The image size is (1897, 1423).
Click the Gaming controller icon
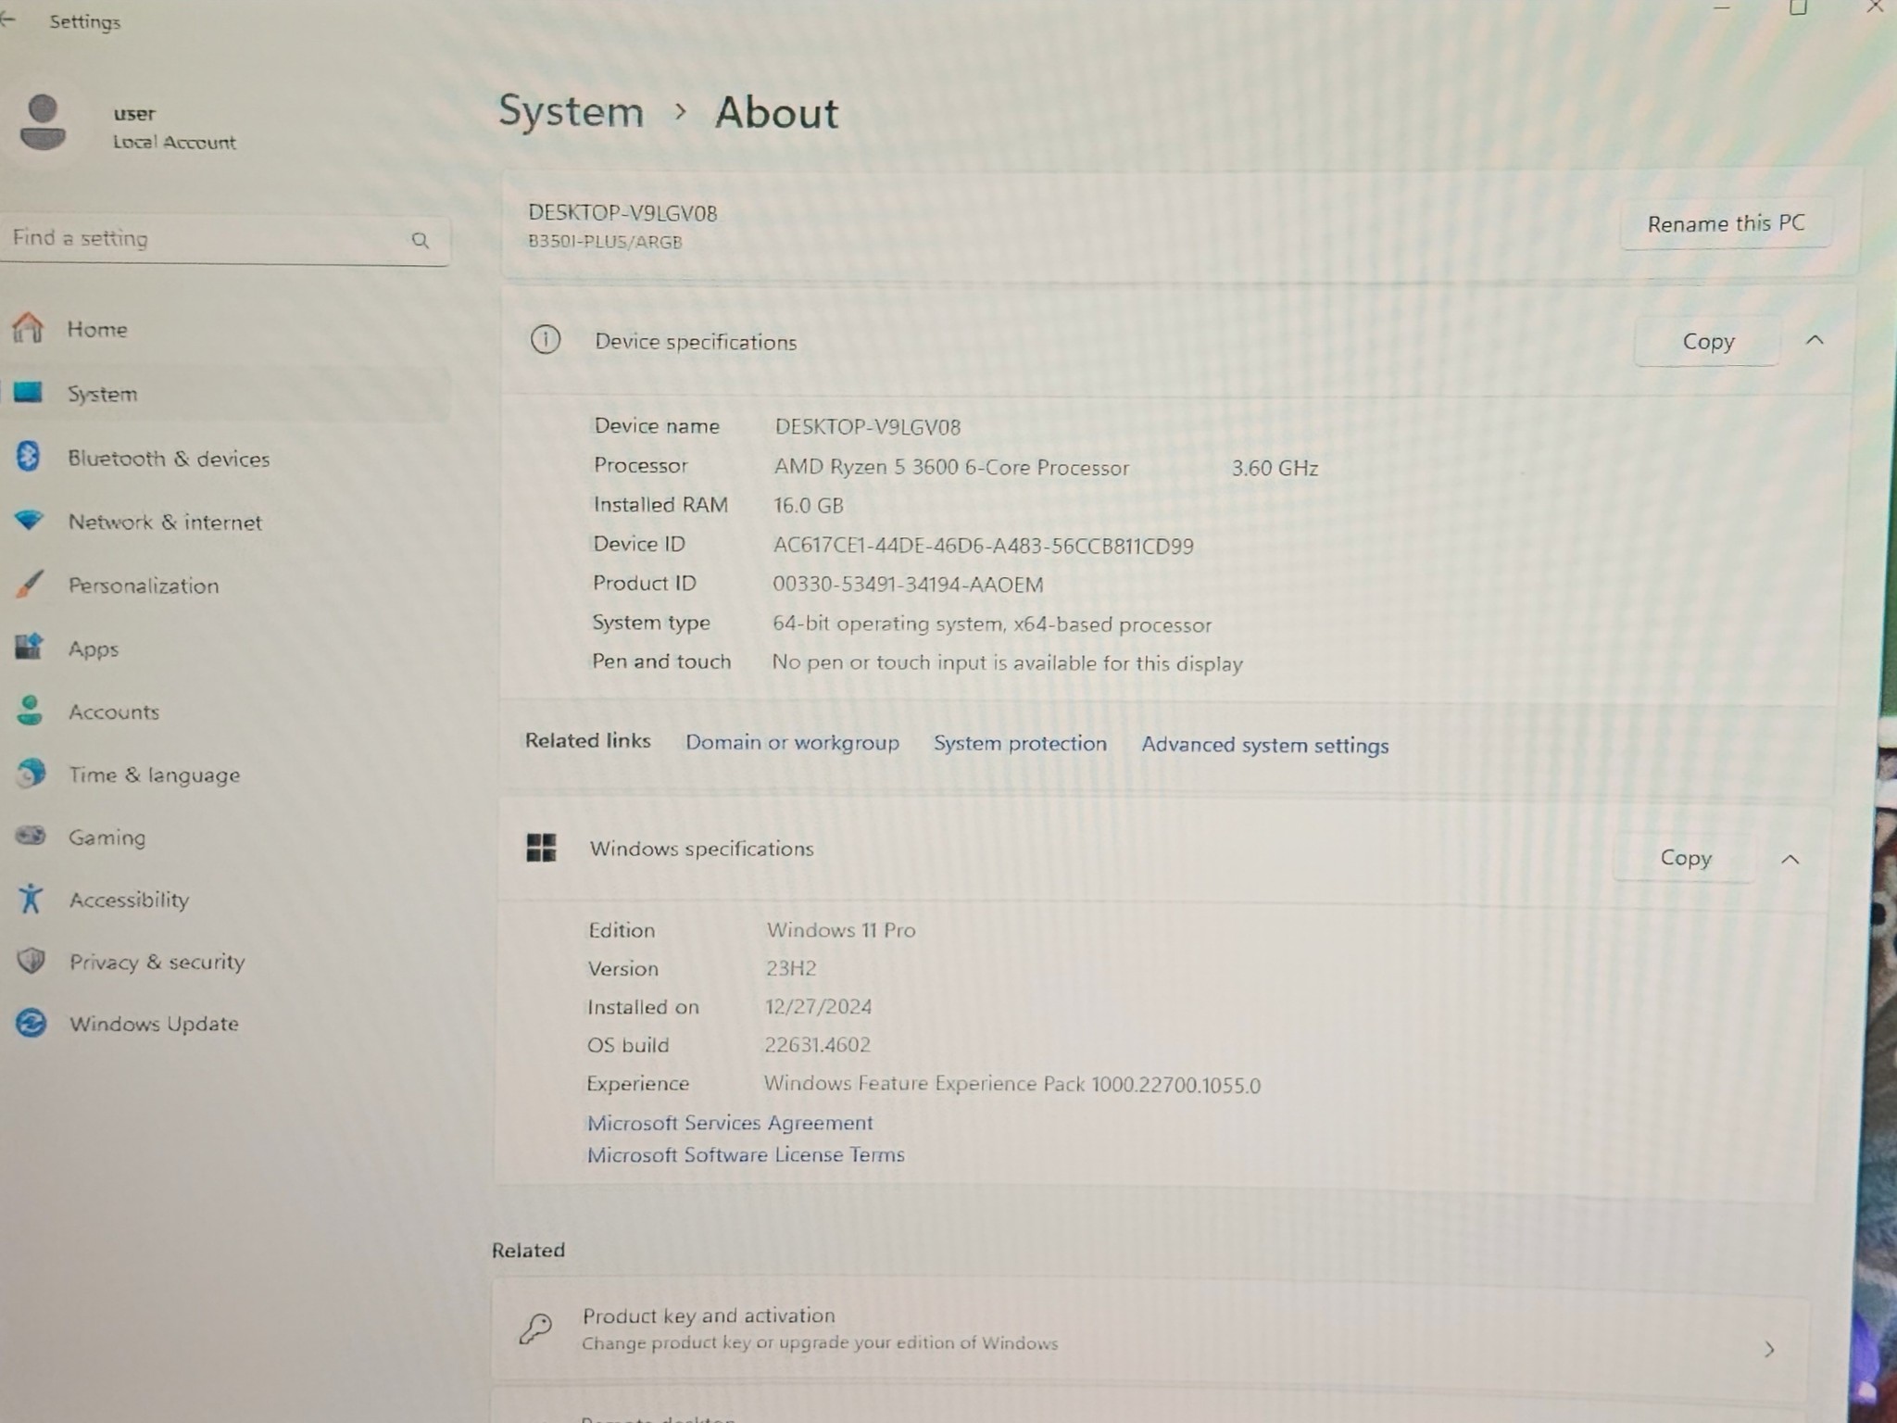(x=31, y=836)
